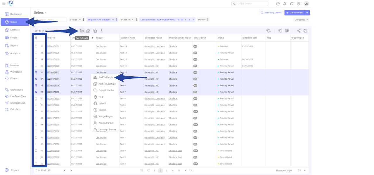374x175 pixels.
Task: Uncheck the checkbox for row 39
Action: [36, 92]
